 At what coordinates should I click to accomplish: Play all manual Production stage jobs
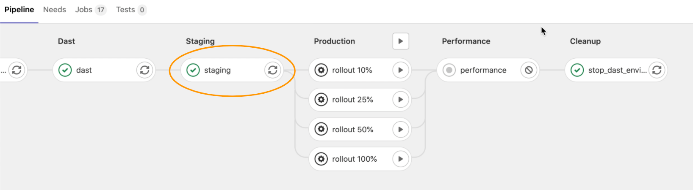[400, 41]
